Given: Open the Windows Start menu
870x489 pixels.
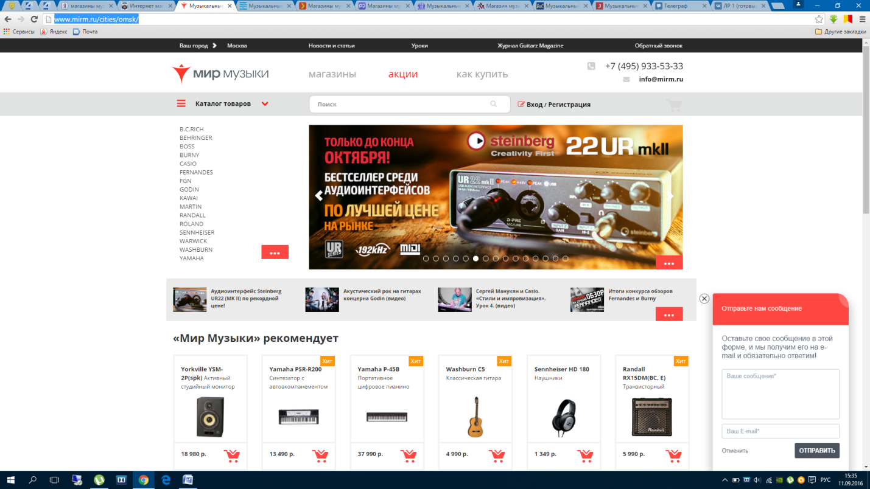Looking at the screenshot, I should tap(12, 480).
